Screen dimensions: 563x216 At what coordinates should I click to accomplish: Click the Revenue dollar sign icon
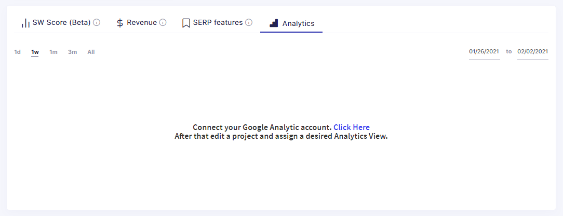(120, 23)
